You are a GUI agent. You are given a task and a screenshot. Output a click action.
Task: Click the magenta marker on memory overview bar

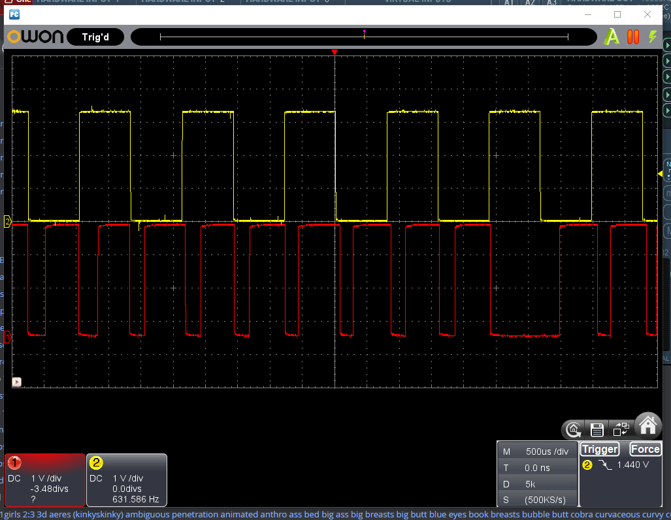tap(364, 31)
